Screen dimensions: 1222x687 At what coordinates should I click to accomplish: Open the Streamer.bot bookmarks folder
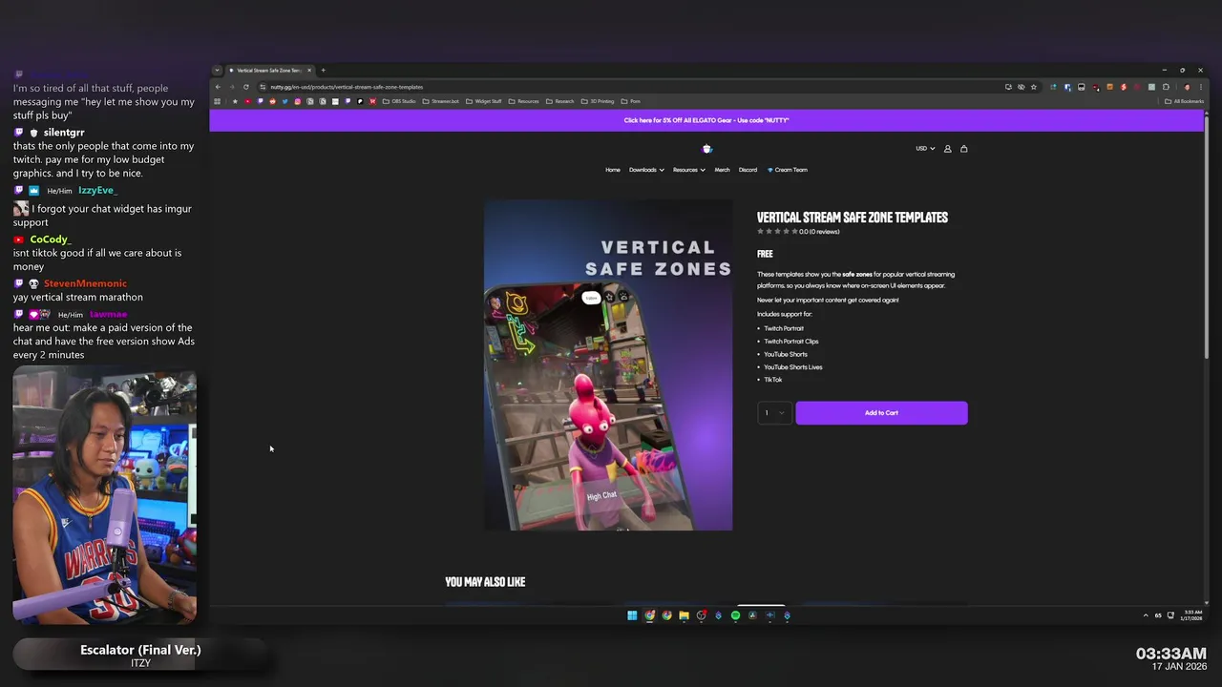pos(441,101)
